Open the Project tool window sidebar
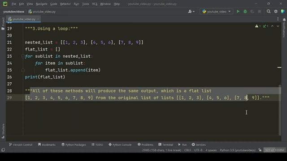The image size is (287, 161). (x=3, y=24)
